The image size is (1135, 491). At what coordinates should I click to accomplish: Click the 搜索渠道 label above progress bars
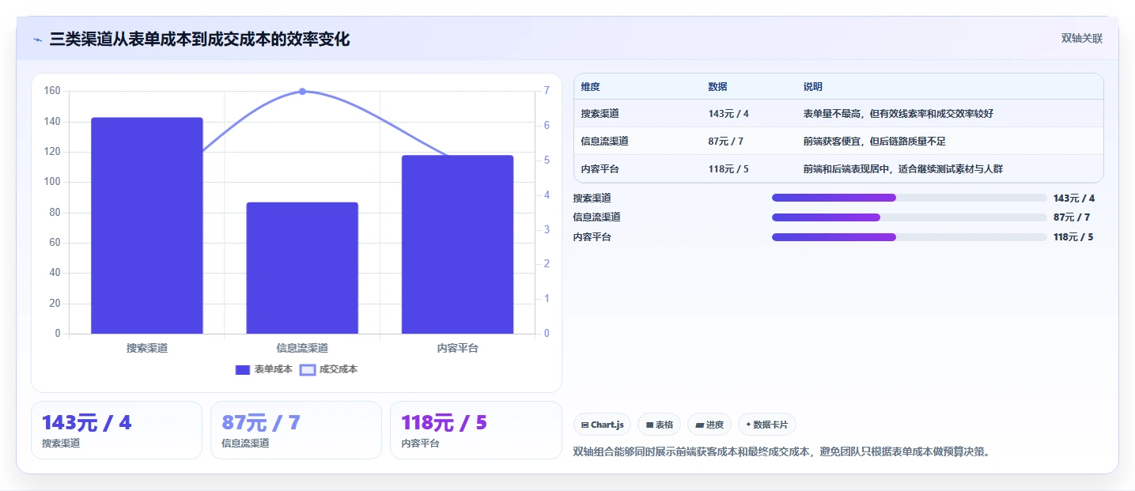coord(592,198)
